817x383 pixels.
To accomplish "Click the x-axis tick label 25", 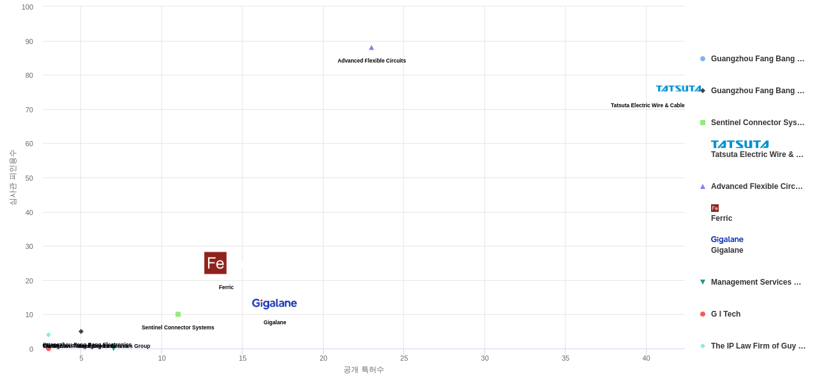I will (x=404, y=358).
